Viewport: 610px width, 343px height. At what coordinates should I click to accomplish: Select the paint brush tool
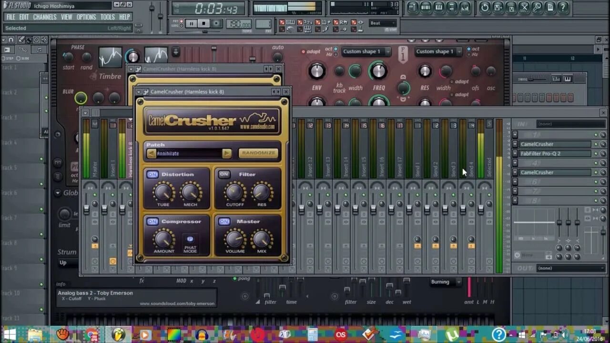pyautogui.click(x=29, y=40)
